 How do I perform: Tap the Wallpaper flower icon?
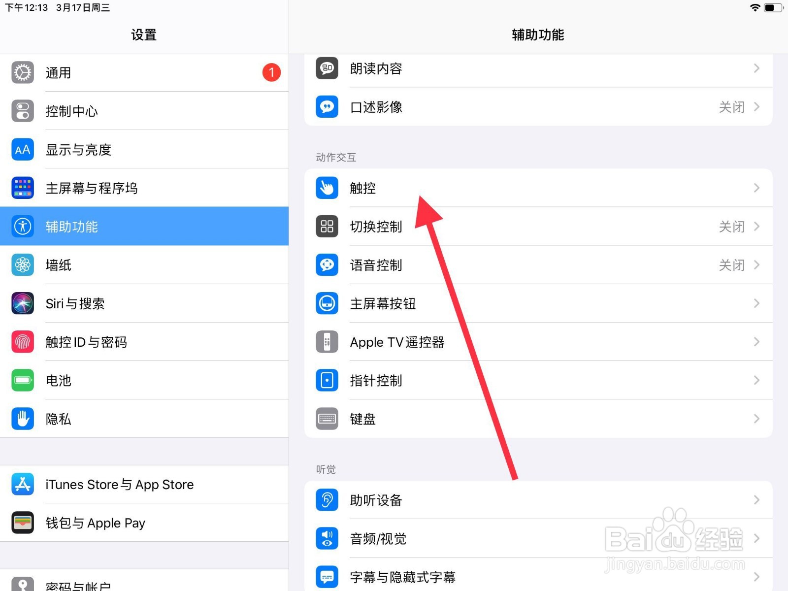[x=23, y=264]
